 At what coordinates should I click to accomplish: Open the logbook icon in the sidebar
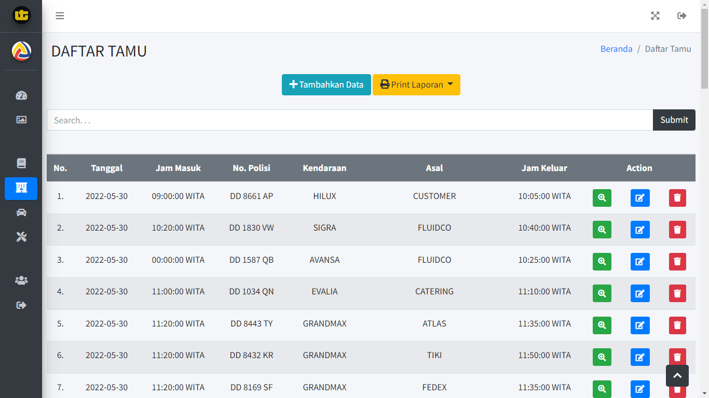21,163
